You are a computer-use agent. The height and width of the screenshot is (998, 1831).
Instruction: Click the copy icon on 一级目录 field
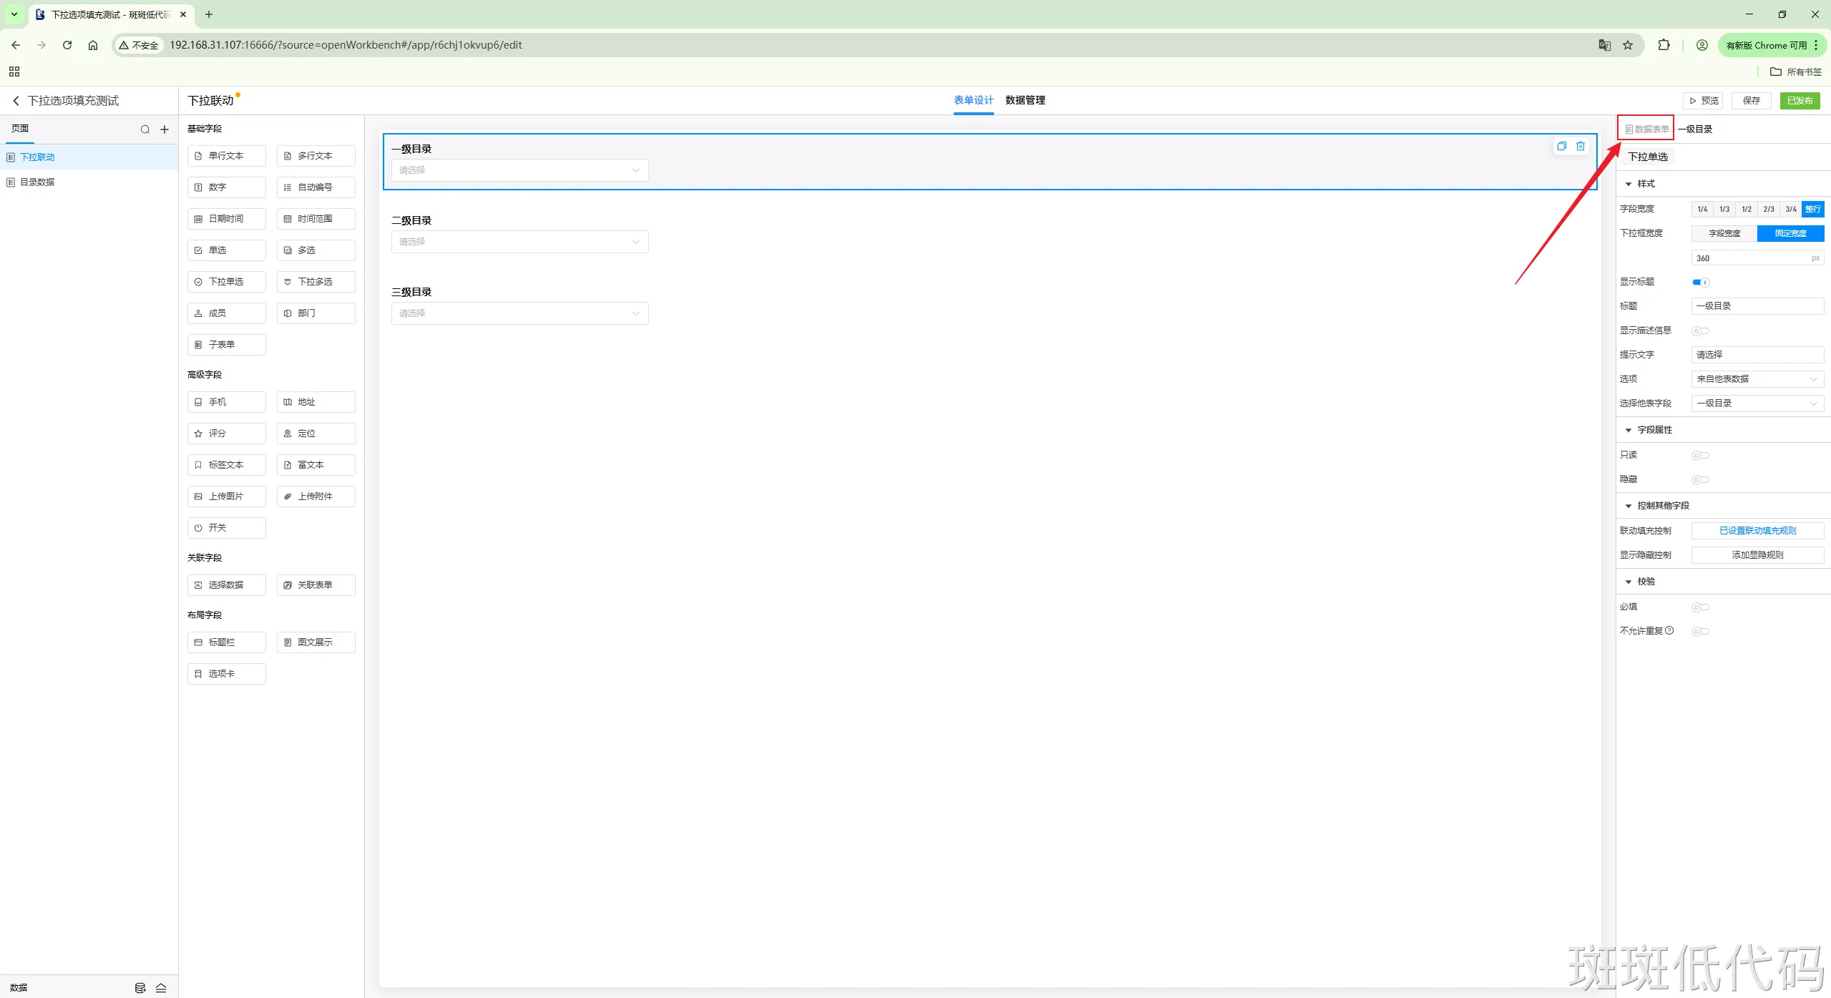tap(1561, 146)
